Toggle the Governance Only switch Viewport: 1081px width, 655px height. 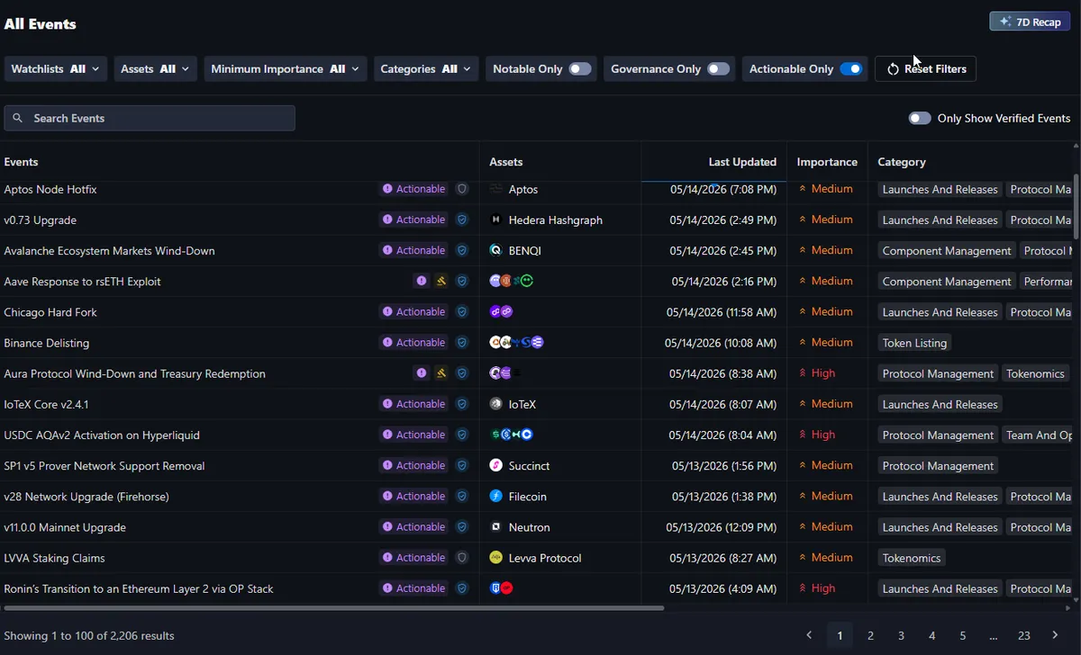click(718, 69)
